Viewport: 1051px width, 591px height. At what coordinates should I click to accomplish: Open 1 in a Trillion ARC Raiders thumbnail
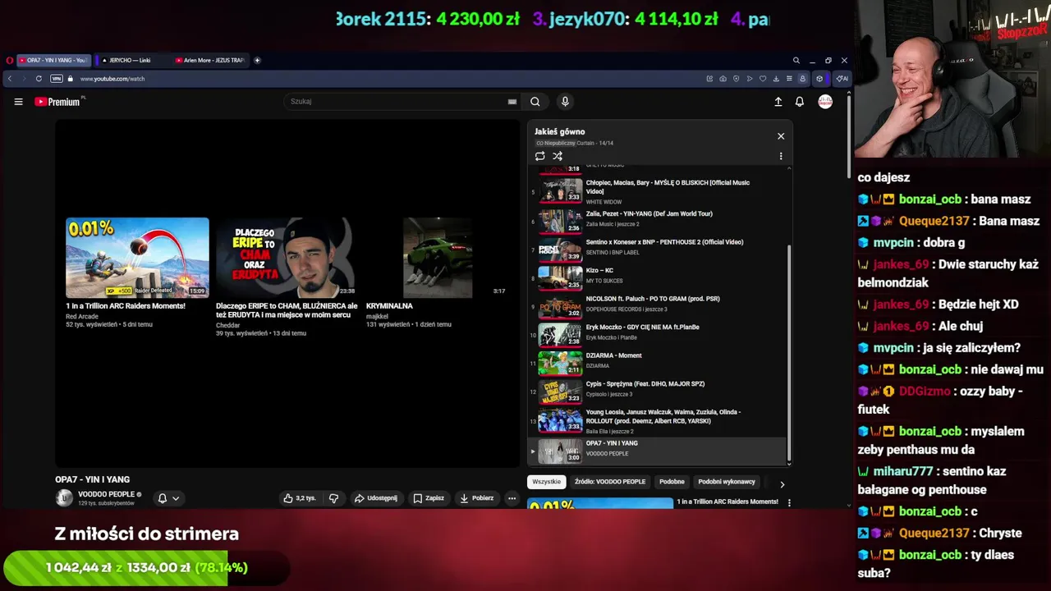point(137,257)
